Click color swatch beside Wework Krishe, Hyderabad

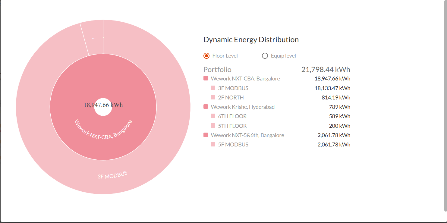206,107
